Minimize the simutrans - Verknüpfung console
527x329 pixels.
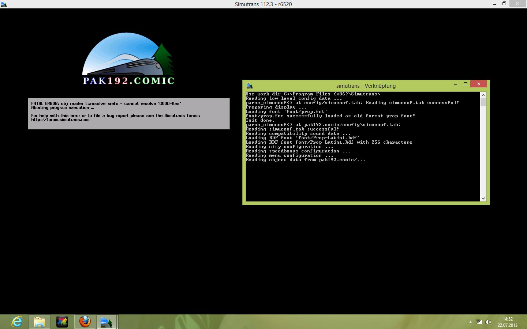click(x=456, y=84)
